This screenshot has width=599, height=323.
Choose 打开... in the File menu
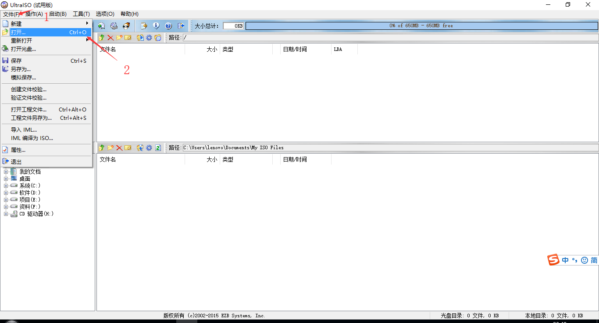46,32
